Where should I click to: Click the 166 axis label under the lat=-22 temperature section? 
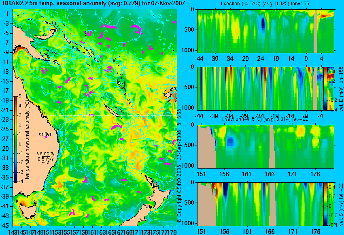[270, 174]
